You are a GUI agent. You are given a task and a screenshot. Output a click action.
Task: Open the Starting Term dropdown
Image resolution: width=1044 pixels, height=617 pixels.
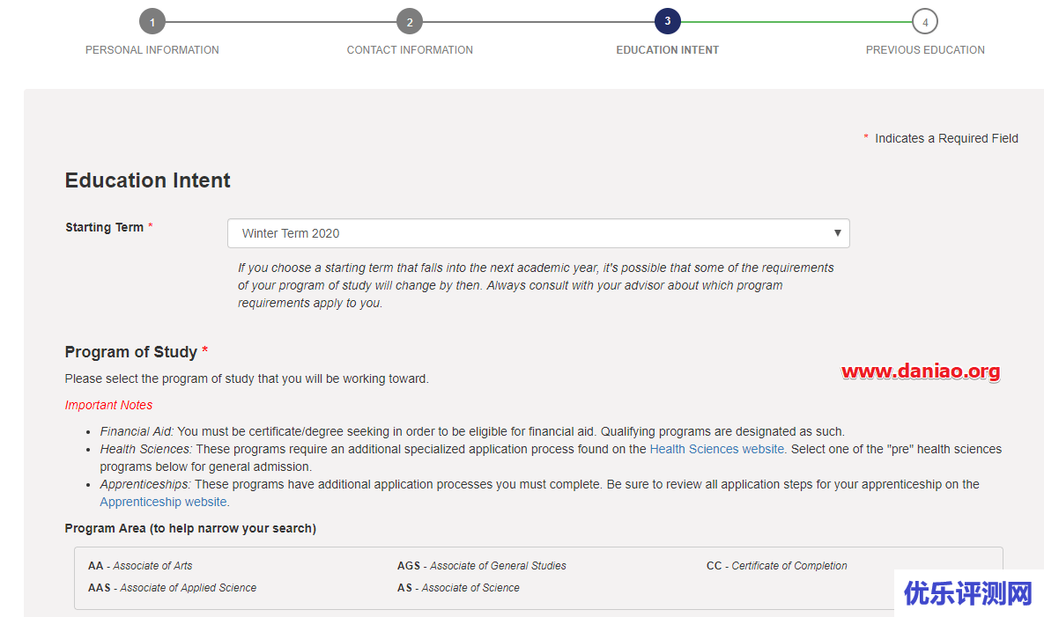coord(538,233)
